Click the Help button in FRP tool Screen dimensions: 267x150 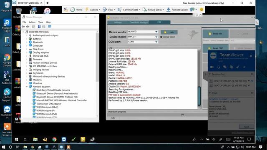click(169, 32)
